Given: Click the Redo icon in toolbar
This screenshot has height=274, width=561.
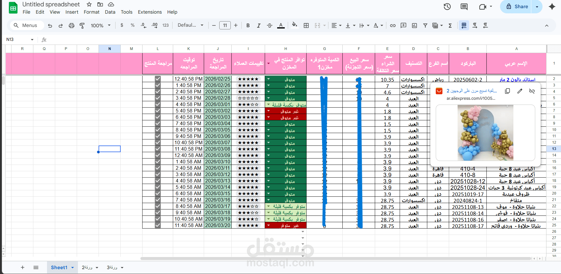Looking at the screenshot, I should (x=61, y=25).
